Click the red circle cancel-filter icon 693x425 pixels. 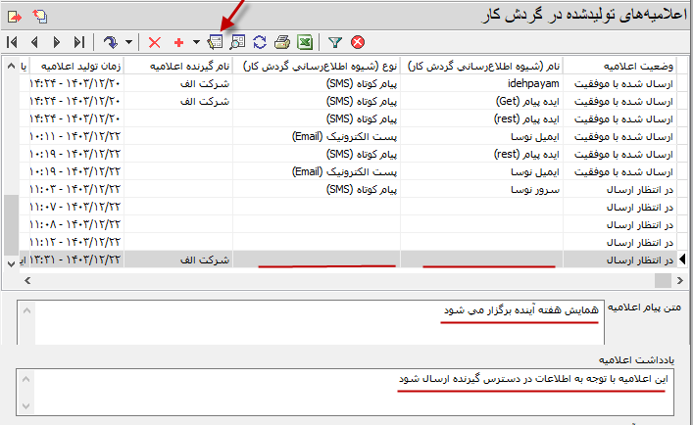point(358,42)
